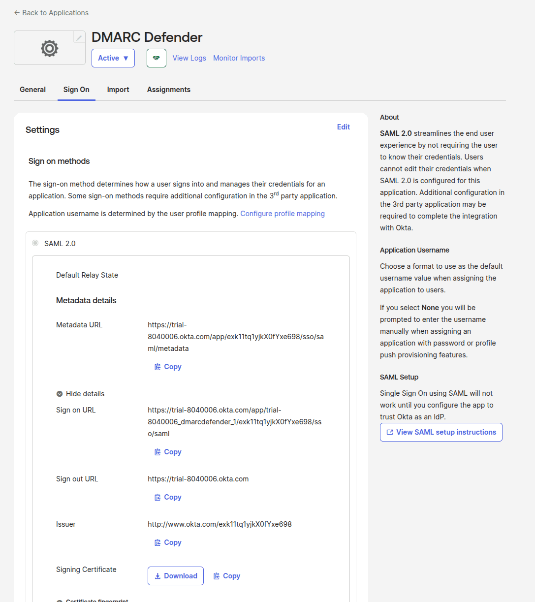This screenshot has height=602, width=535.
Task: Click the back arrow to Applications
Action: click(x=17, y=13)
